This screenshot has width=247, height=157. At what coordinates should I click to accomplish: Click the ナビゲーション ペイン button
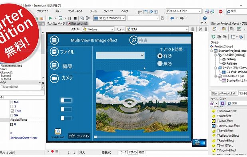[x=79, y=136]
